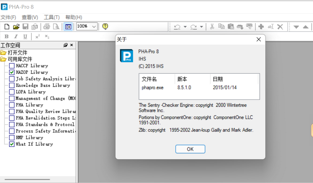Select the 可用库文件 folder node
This screenshot has height=183, width=313.
(x=20, y=59)
